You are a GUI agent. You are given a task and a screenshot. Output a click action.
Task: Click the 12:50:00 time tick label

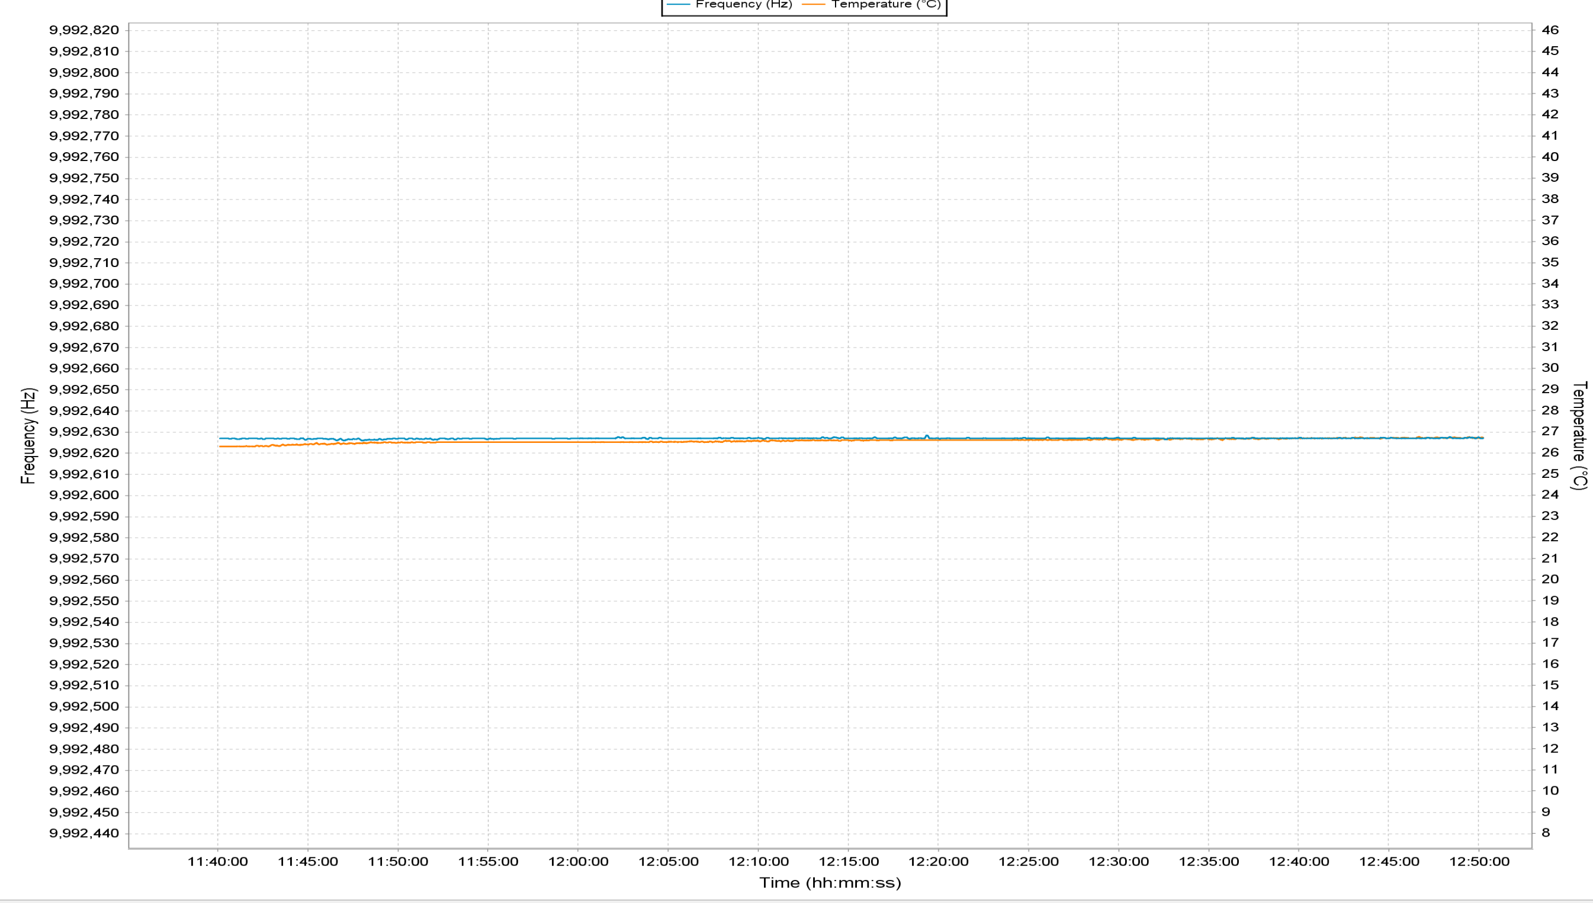click(1479, 862)
